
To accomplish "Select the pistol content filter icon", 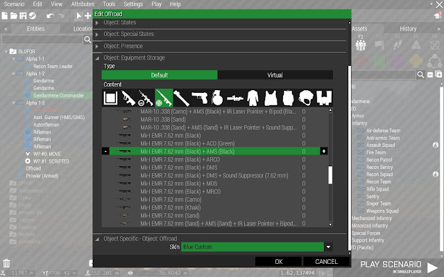I will (x=200, y=98).
